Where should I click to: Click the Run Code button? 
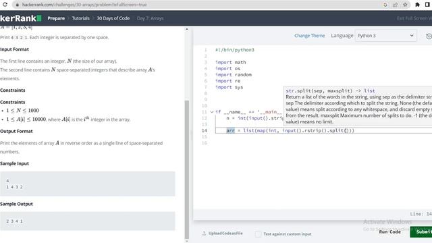tap(390, 232)
